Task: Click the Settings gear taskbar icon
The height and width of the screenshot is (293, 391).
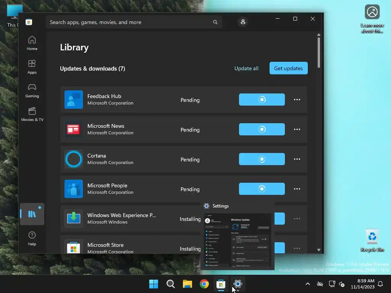Action: click(238, 284)
